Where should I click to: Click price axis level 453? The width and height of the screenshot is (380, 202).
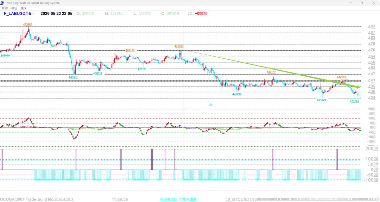coord(371,68)
